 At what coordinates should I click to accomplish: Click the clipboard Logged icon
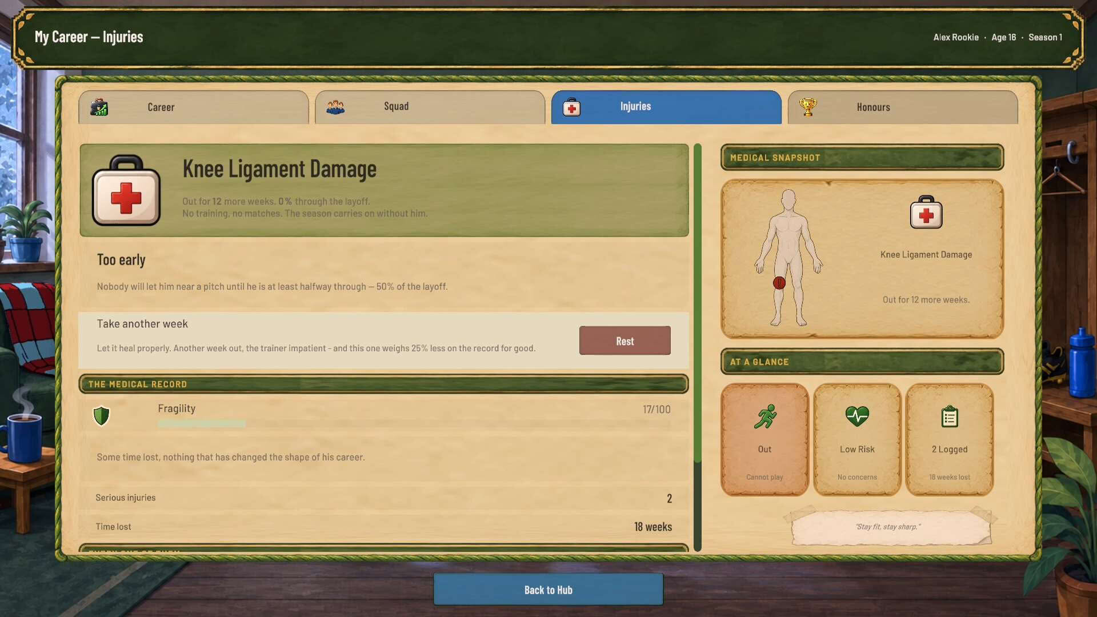[950, 416]
